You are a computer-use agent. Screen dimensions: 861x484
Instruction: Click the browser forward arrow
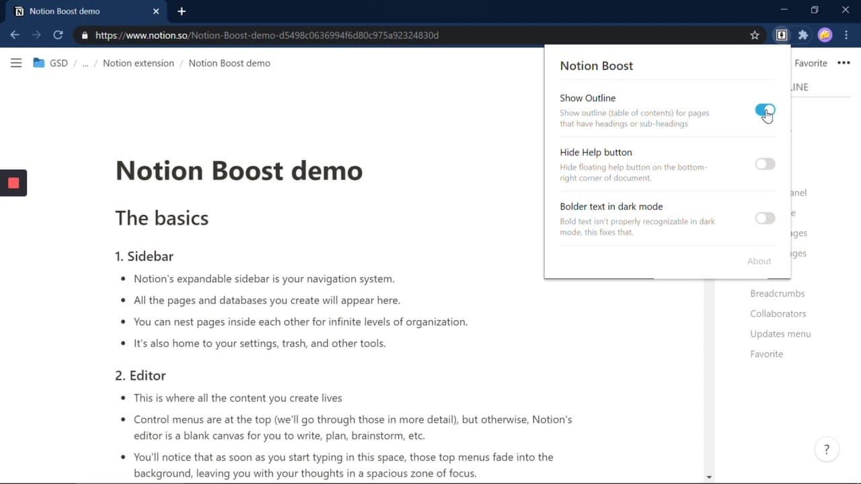coord(36,35)
